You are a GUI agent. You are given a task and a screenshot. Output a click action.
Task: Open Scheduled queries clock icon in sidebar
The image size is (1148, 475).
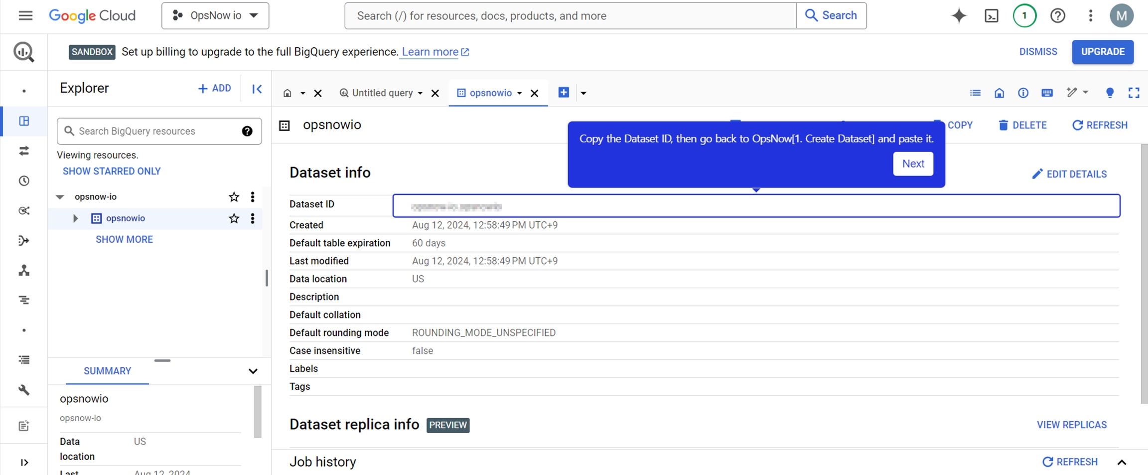click(24, 181)
